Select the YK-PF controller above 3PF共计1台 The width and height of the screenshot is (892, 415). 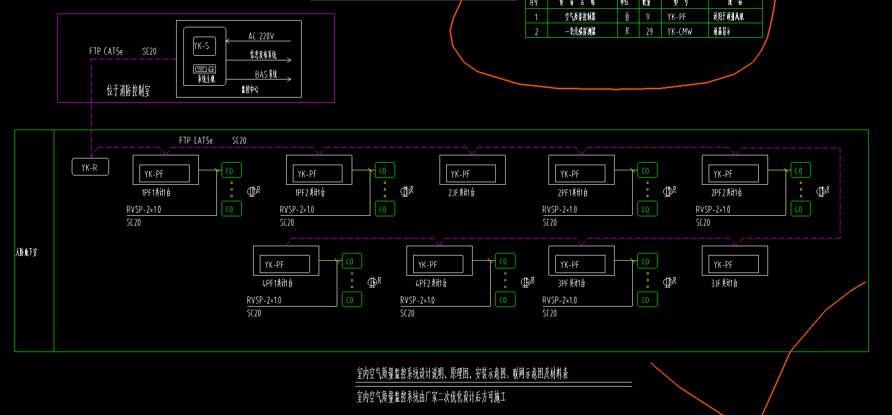[580, 264]
